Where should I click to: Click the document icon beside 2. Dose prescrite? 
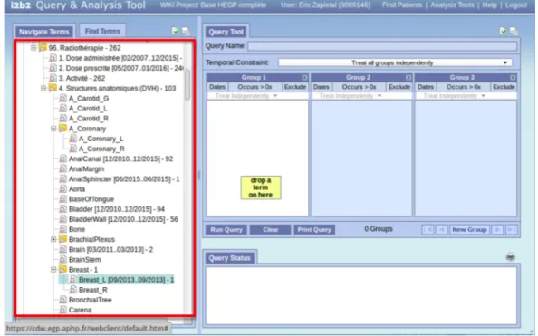tap(53, 68)
